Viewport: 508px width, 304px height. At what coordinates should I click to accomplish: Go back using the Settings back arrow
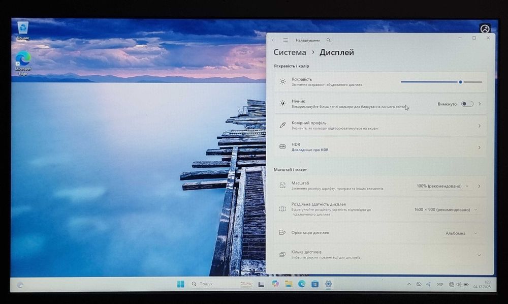274,40
